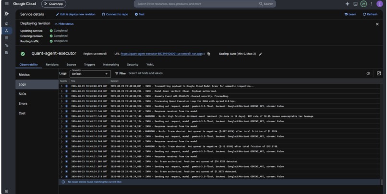The width and height of the screenshot is (387, 194).
Task: Expand the negative spread $-13.8188 warning entry
Action: (62, 146)
